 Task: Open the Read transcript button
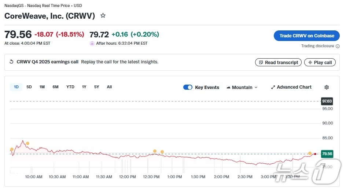(x=278, y=62)
